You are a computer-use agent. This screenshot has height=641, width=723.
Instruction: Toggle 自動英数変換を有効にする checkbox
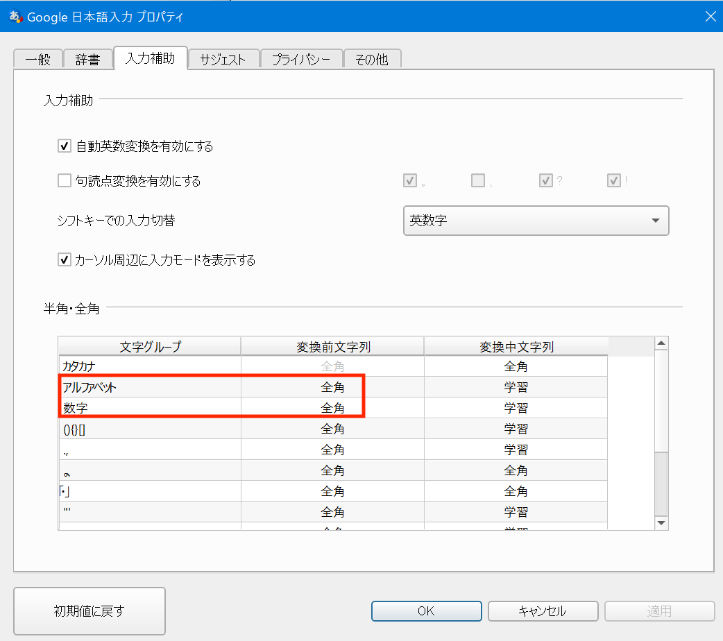tap(65, 146)
